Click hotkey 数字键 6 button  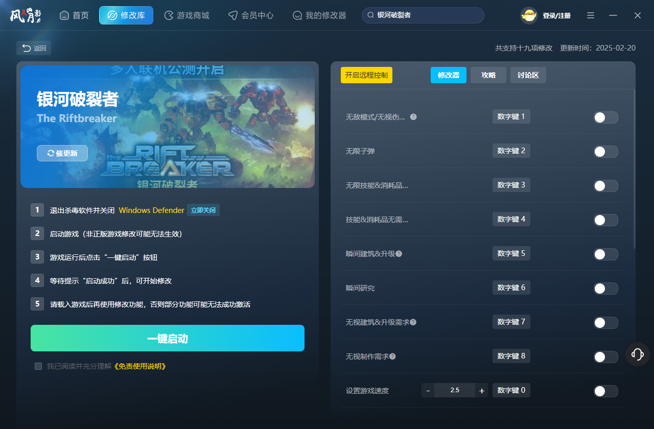[x=511, y=288]
